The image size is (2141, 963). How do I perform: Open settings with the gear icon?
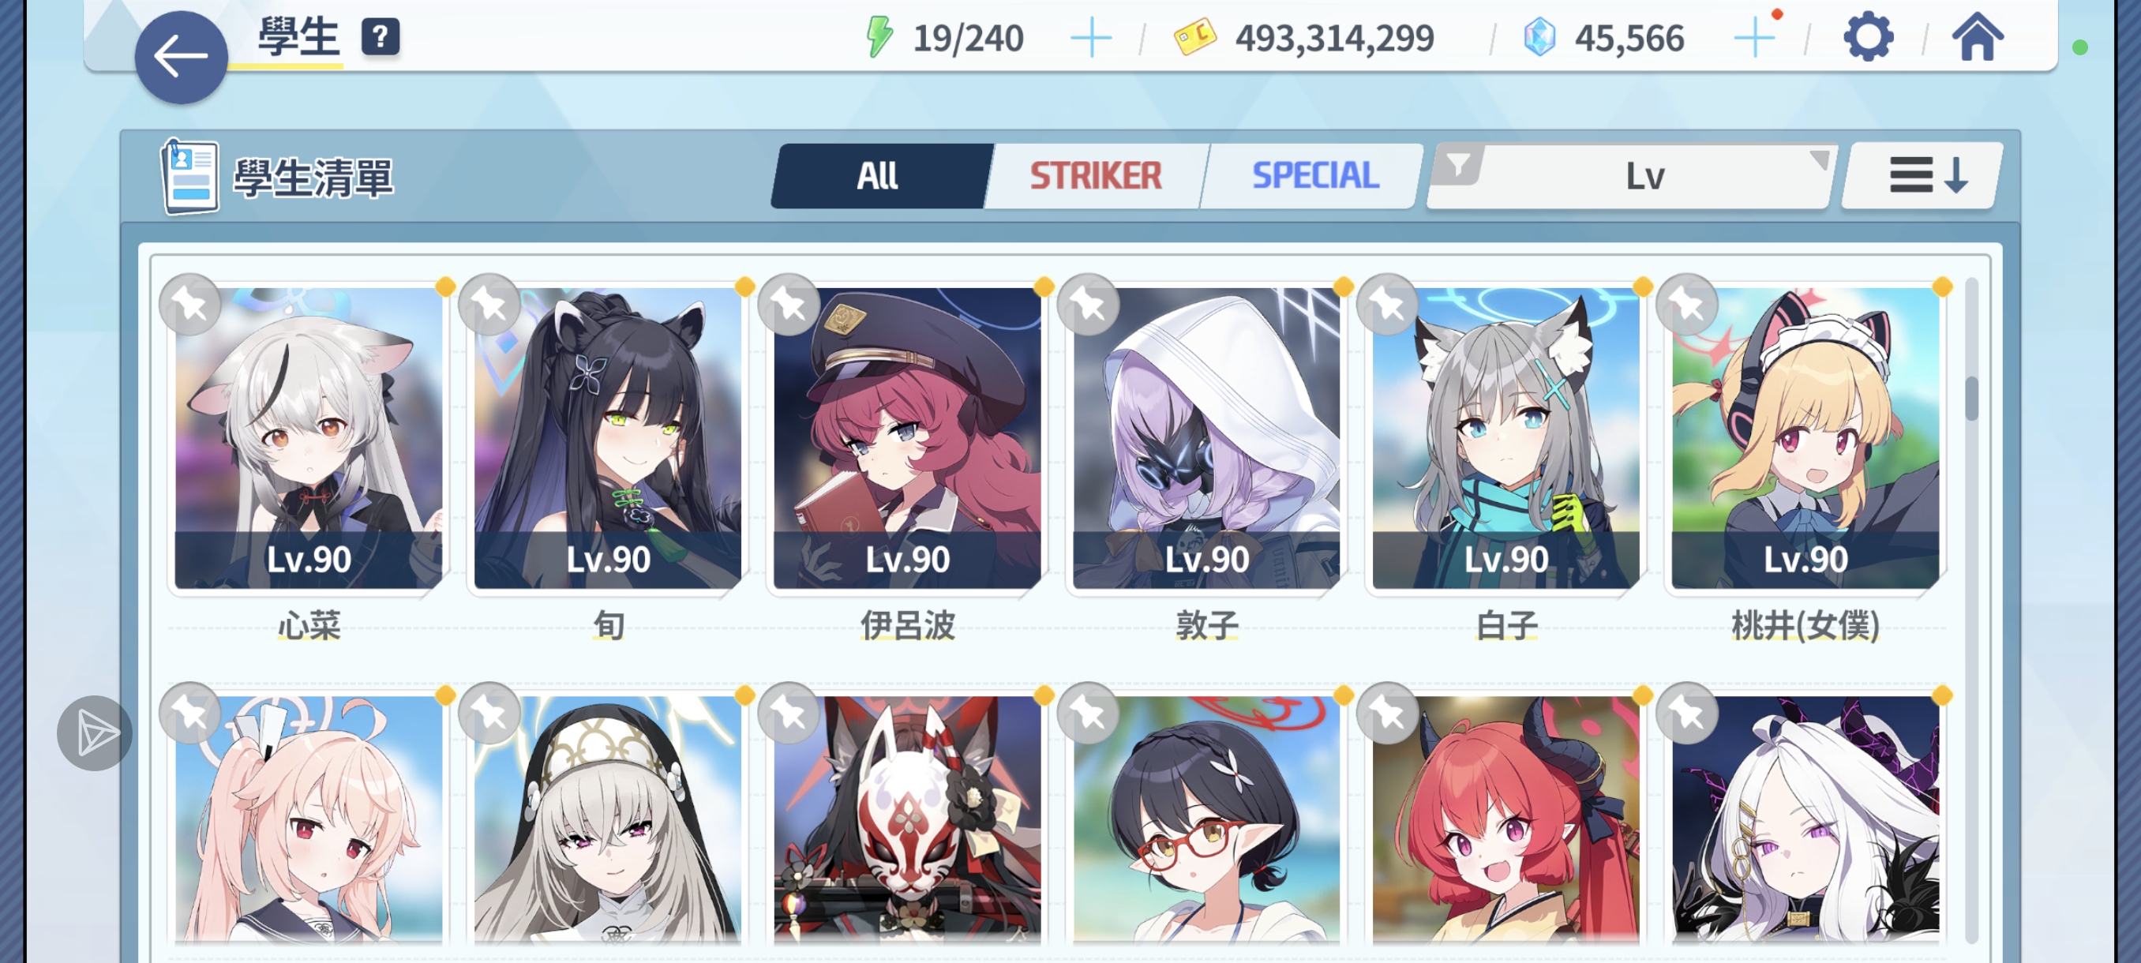1868,37
